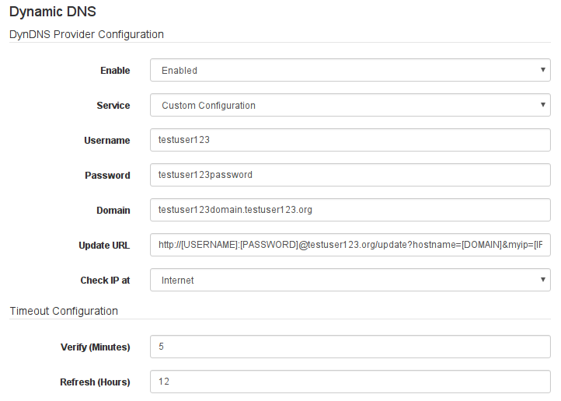
Task: Focus the Refresh (Hours) input field
Action: (350, 382)
